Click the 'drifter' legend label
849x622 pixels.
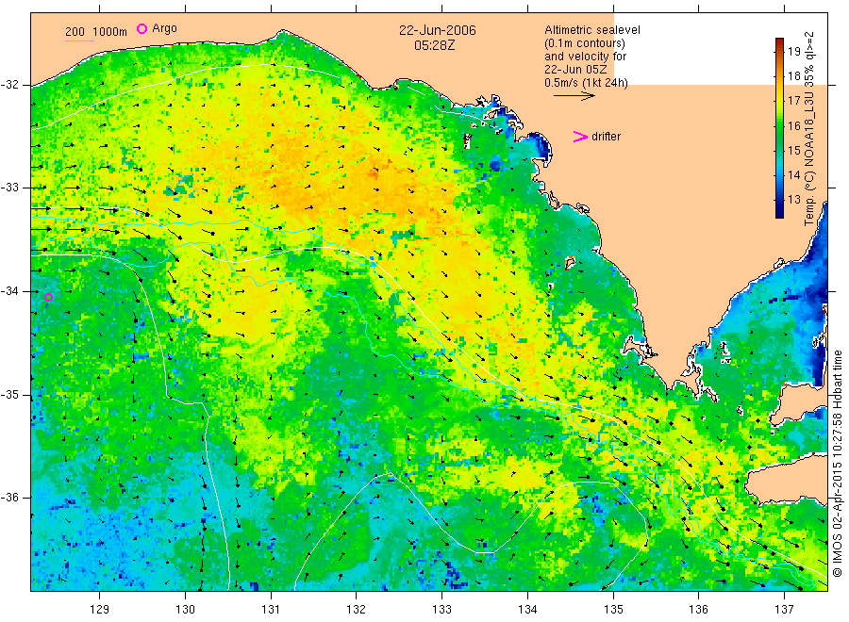[606, 137]
